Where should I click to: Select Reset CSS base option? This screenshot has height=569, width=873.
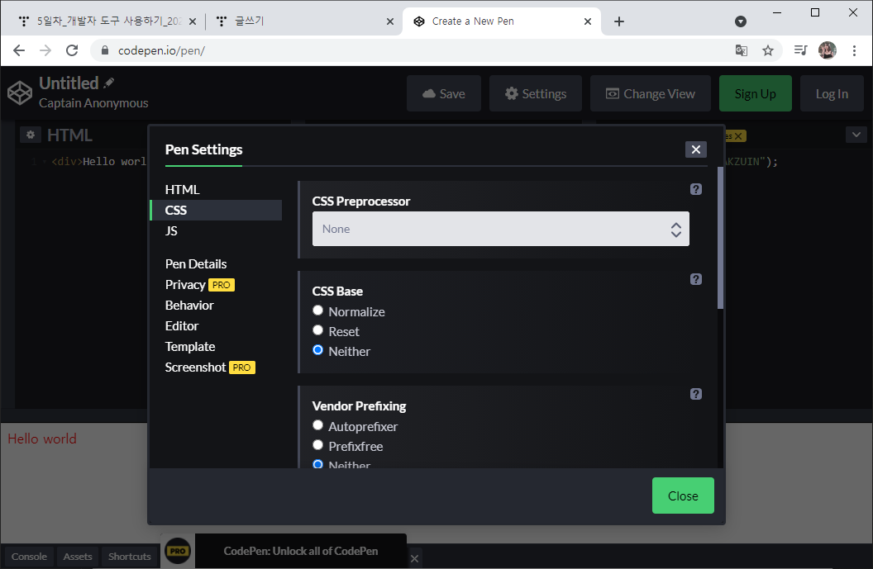(x=318, y=330)
